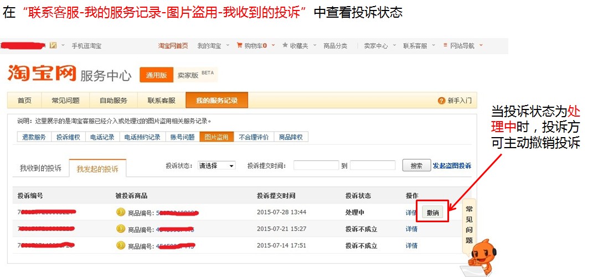Click the shopping cart icon

[240, 45]
